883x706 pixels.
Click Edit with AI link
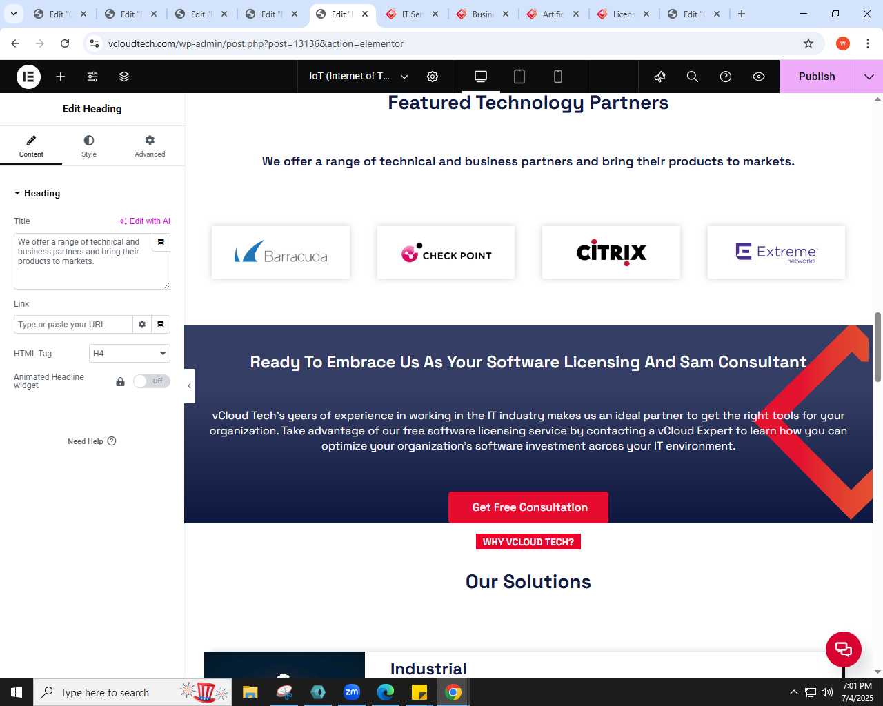click(x=144, y=221)
